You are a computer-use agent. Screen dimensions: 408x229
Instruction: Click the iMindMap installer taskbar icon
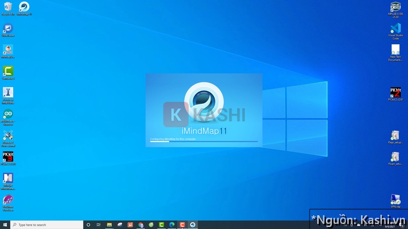click(x=192, y=224)
